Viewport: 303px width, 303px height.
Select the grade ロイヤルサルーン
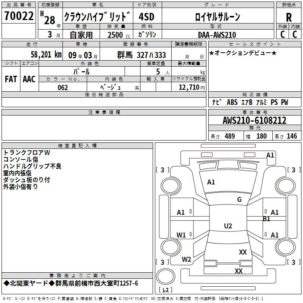click(x=217, y=17)
